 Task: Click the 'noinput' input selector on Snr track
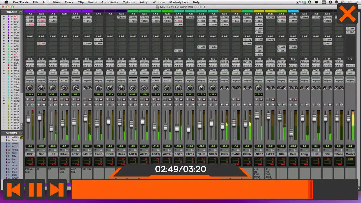pyautogui.click(x=41, y=62)
